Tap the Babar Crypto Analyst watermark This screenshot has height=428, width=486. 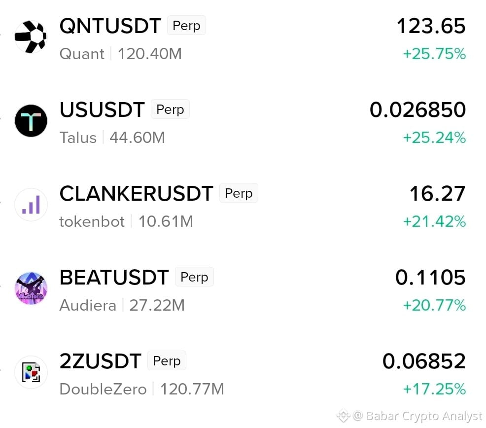(417, 416)
